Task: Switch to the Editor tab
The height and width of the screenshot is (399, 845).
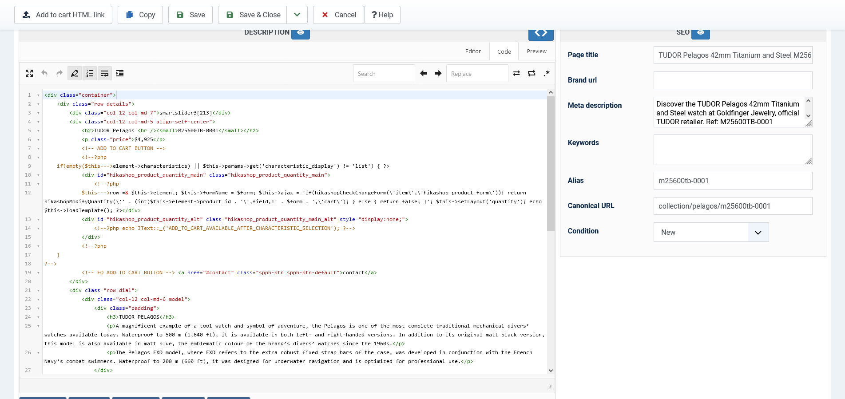Action: coord(473,51)
